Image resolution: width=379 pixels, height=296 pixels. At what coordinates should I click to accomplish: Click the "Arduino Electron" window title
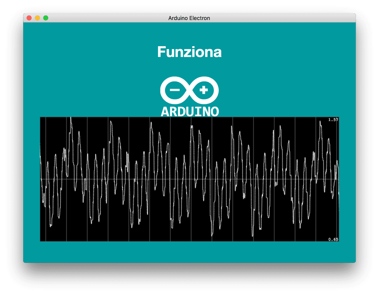189,18
